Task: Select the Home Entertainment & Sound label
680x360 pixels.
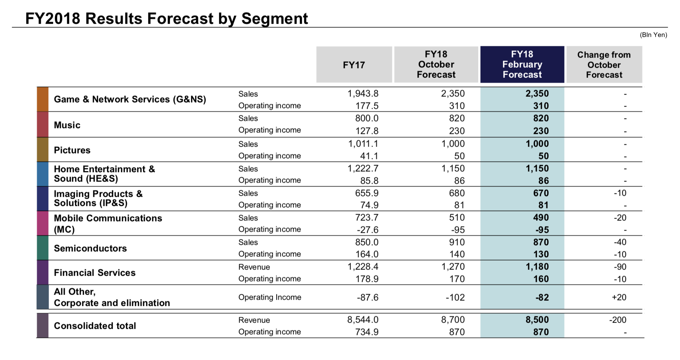Action: point(104,174)
